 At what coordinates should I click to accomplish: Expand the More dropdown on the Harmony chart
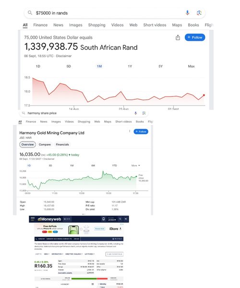pyautogui.click(x=135, y=166)
